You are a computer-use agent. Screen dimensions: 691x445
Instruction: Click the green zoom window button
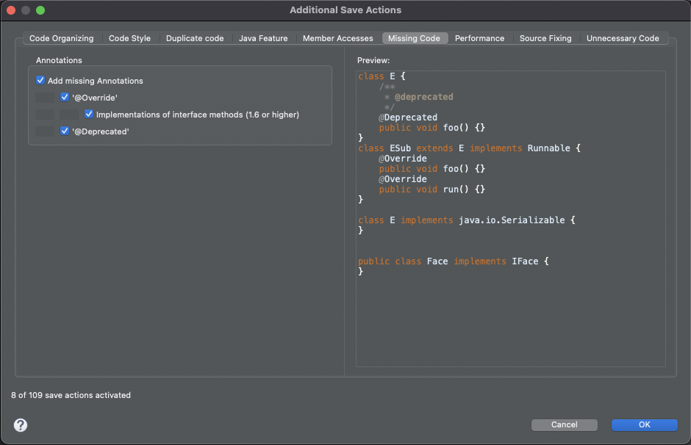point(40,10)
